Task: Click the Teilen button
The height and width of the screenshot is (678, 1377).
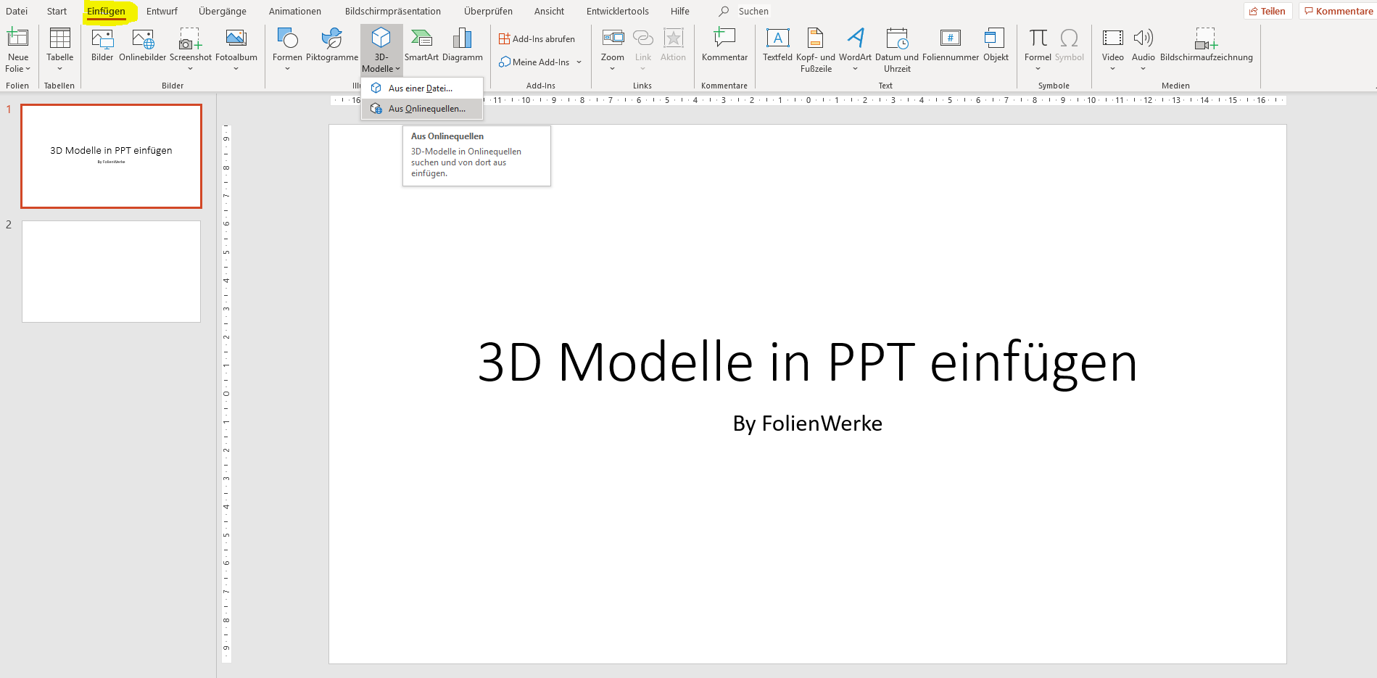Action: click(1268, 11)
